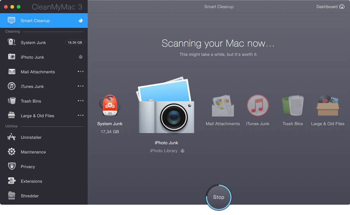Click the iTunes Junk caption in main area
The width and height of the screenshot is (350, 215).
257,124
